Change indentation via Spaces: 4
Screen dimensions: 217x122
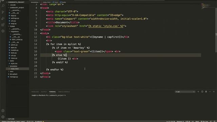tap(180, 121)
